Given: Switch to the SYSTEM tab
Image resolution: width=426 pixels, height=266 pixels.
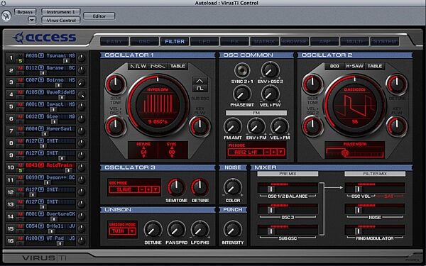Looking at the screenshot, I should click(x=385, y=42).
